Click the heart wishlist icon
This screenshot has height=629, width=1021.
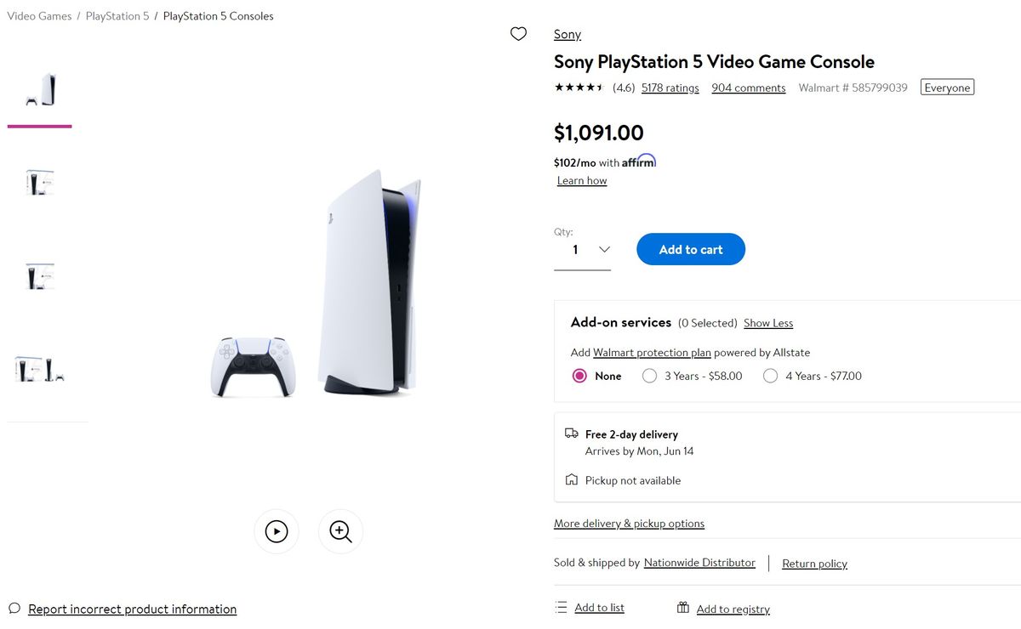pos(518,33)
